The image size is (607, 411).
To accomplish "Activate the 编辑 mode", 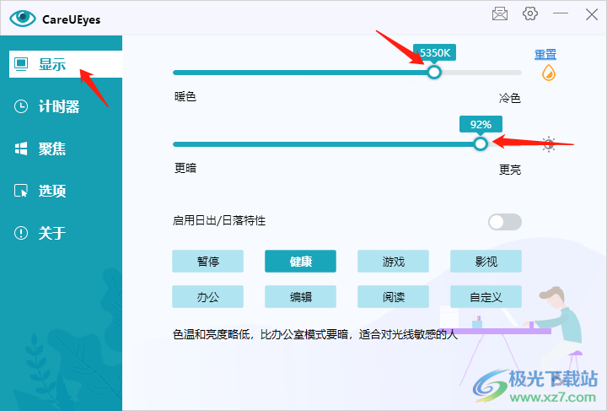I will coord(300,297).
